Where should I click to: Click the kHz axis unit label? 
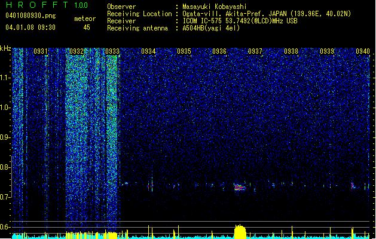[x=5, y=48]
